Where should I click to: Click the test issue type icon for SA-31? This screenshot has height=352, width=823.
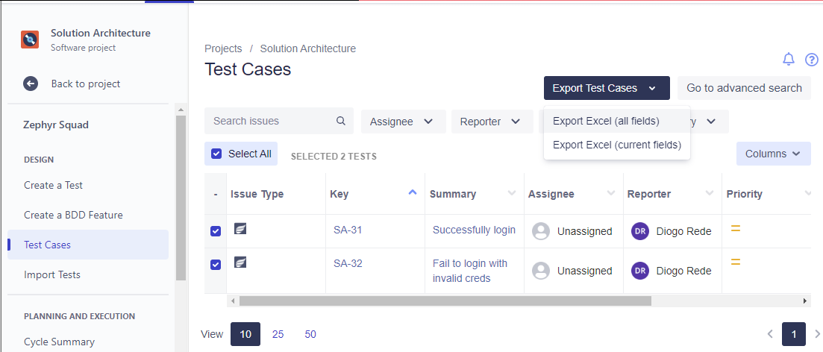[240, 229]
